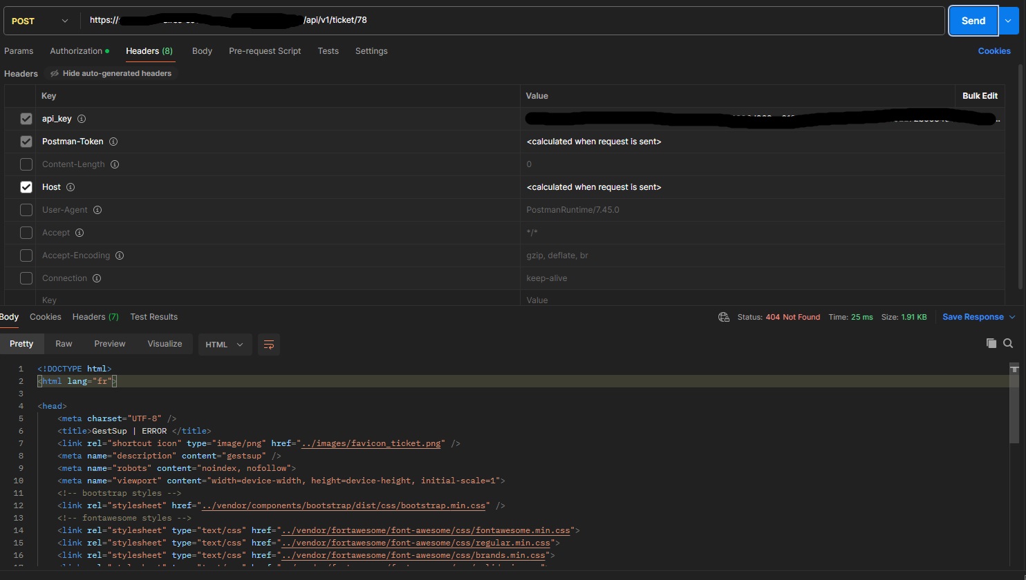Open the HTML format dropdown

tap(225, 345)
